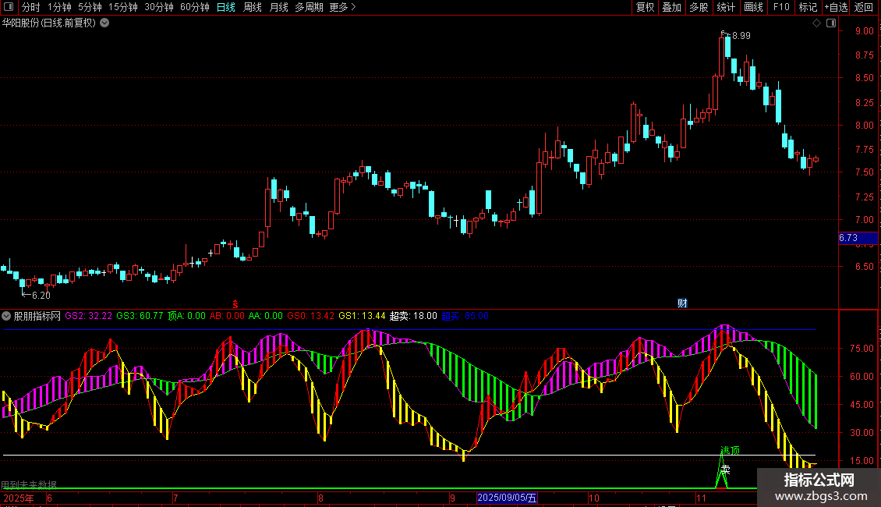Toggle 复权 price adjustment
Screen dimensions: 881x507
(646, 8)
